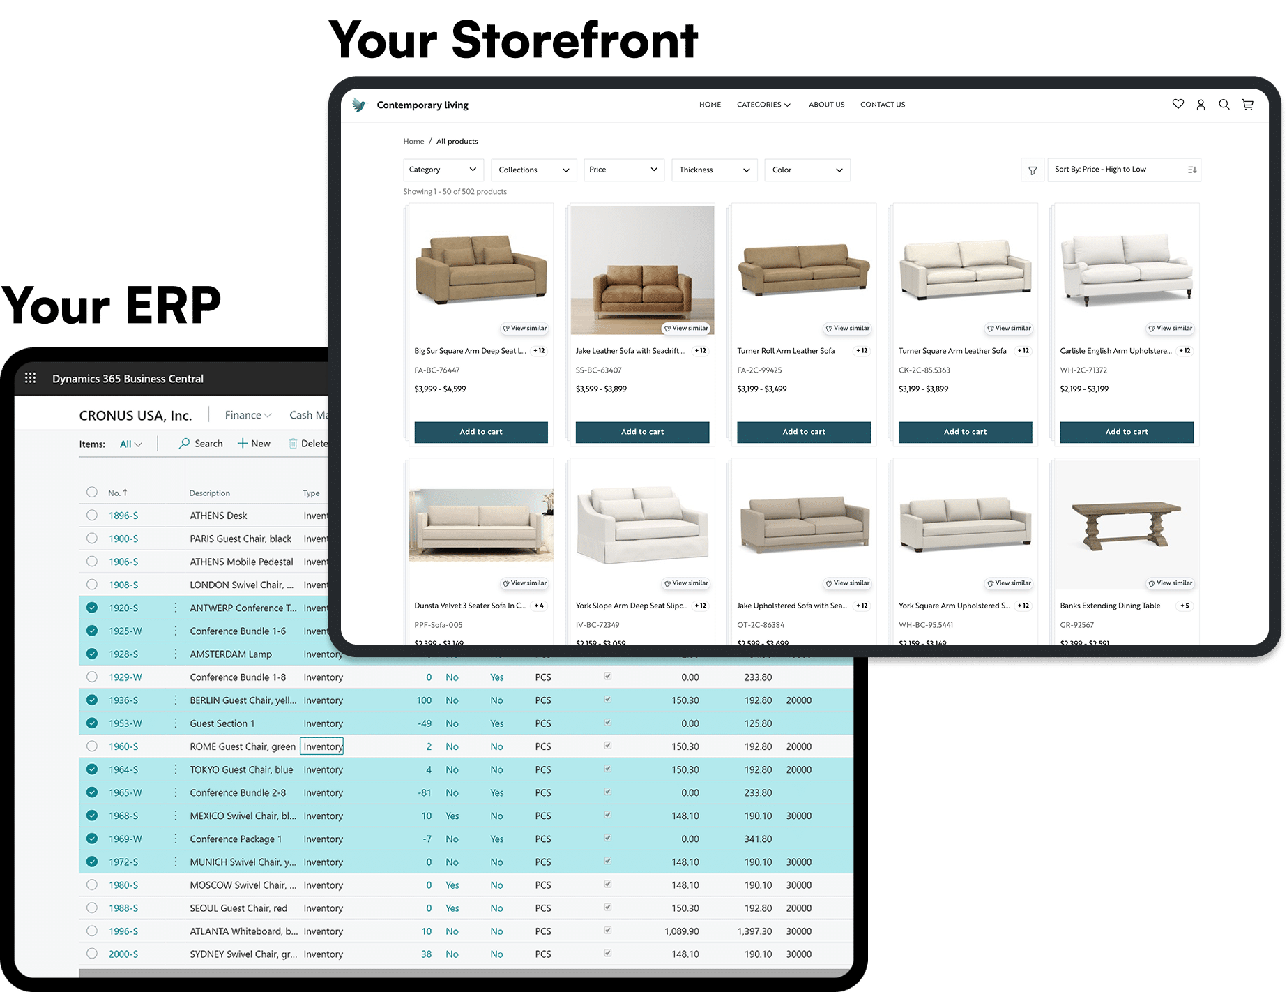Click the filter funnel icon beside Sort By
This screenshot has height=992, width=1287.
click(x=1033, y=170)
